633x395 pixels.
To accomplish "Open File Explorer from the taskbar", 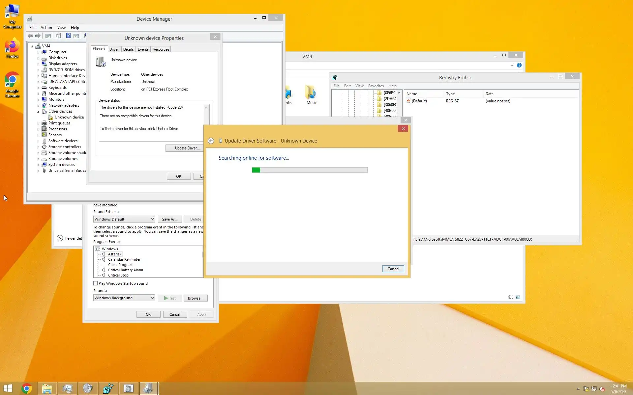I will click(47, 388).
